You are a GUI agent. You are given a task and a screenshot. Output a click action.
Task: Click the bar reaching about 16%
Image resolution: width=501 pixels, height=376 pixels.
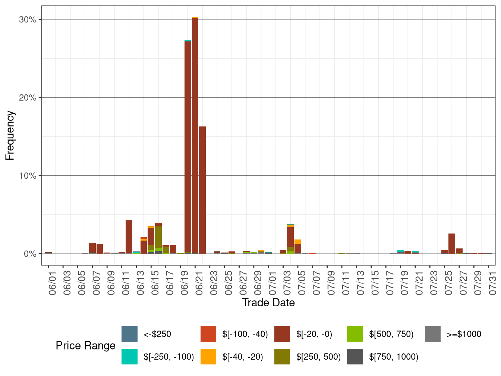(202, 190)
